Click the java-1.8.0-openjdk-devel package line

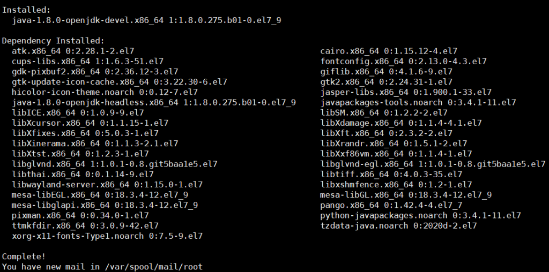point(146,20)
